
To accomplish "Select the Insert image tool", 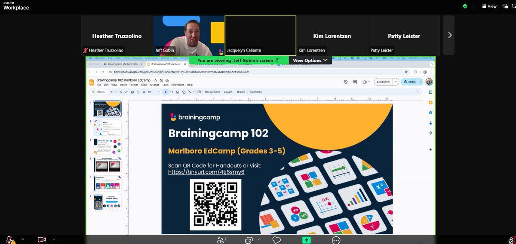I will click(x=178, y=92).
